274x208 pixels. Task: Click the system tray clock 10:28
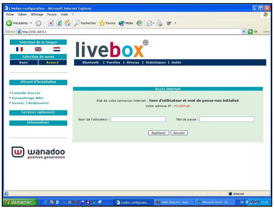pyautogui.click(x=265, y=203)
